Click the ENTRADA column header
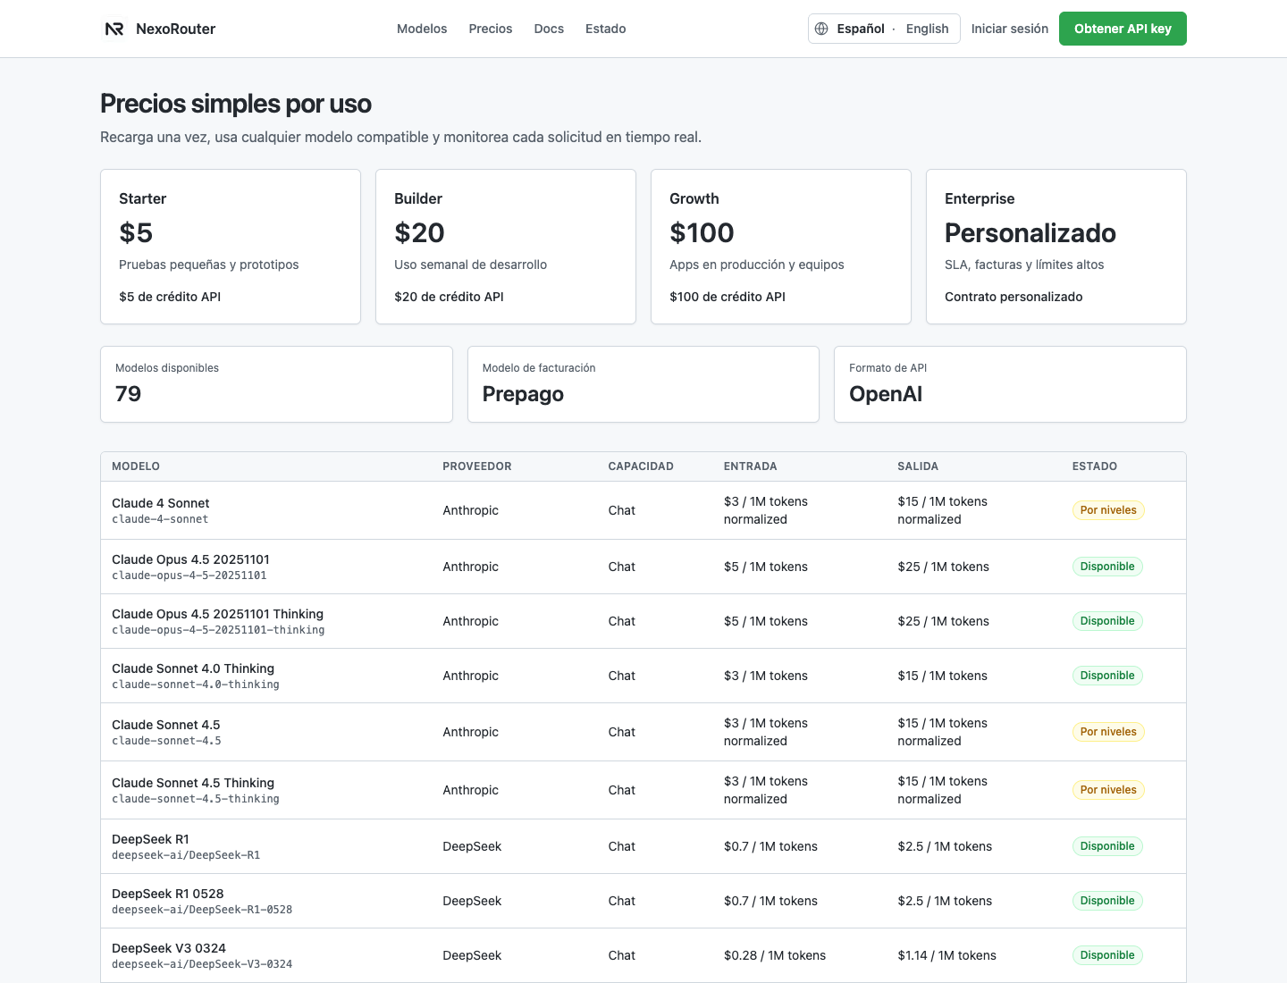The height and width of the screenshot is (983, 1287). click(750, 466)
